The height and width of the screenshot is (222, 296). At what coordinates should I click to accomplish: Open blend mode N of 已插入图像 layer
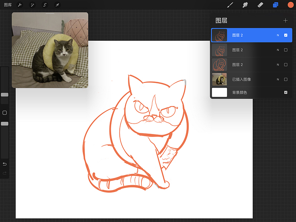278,79
